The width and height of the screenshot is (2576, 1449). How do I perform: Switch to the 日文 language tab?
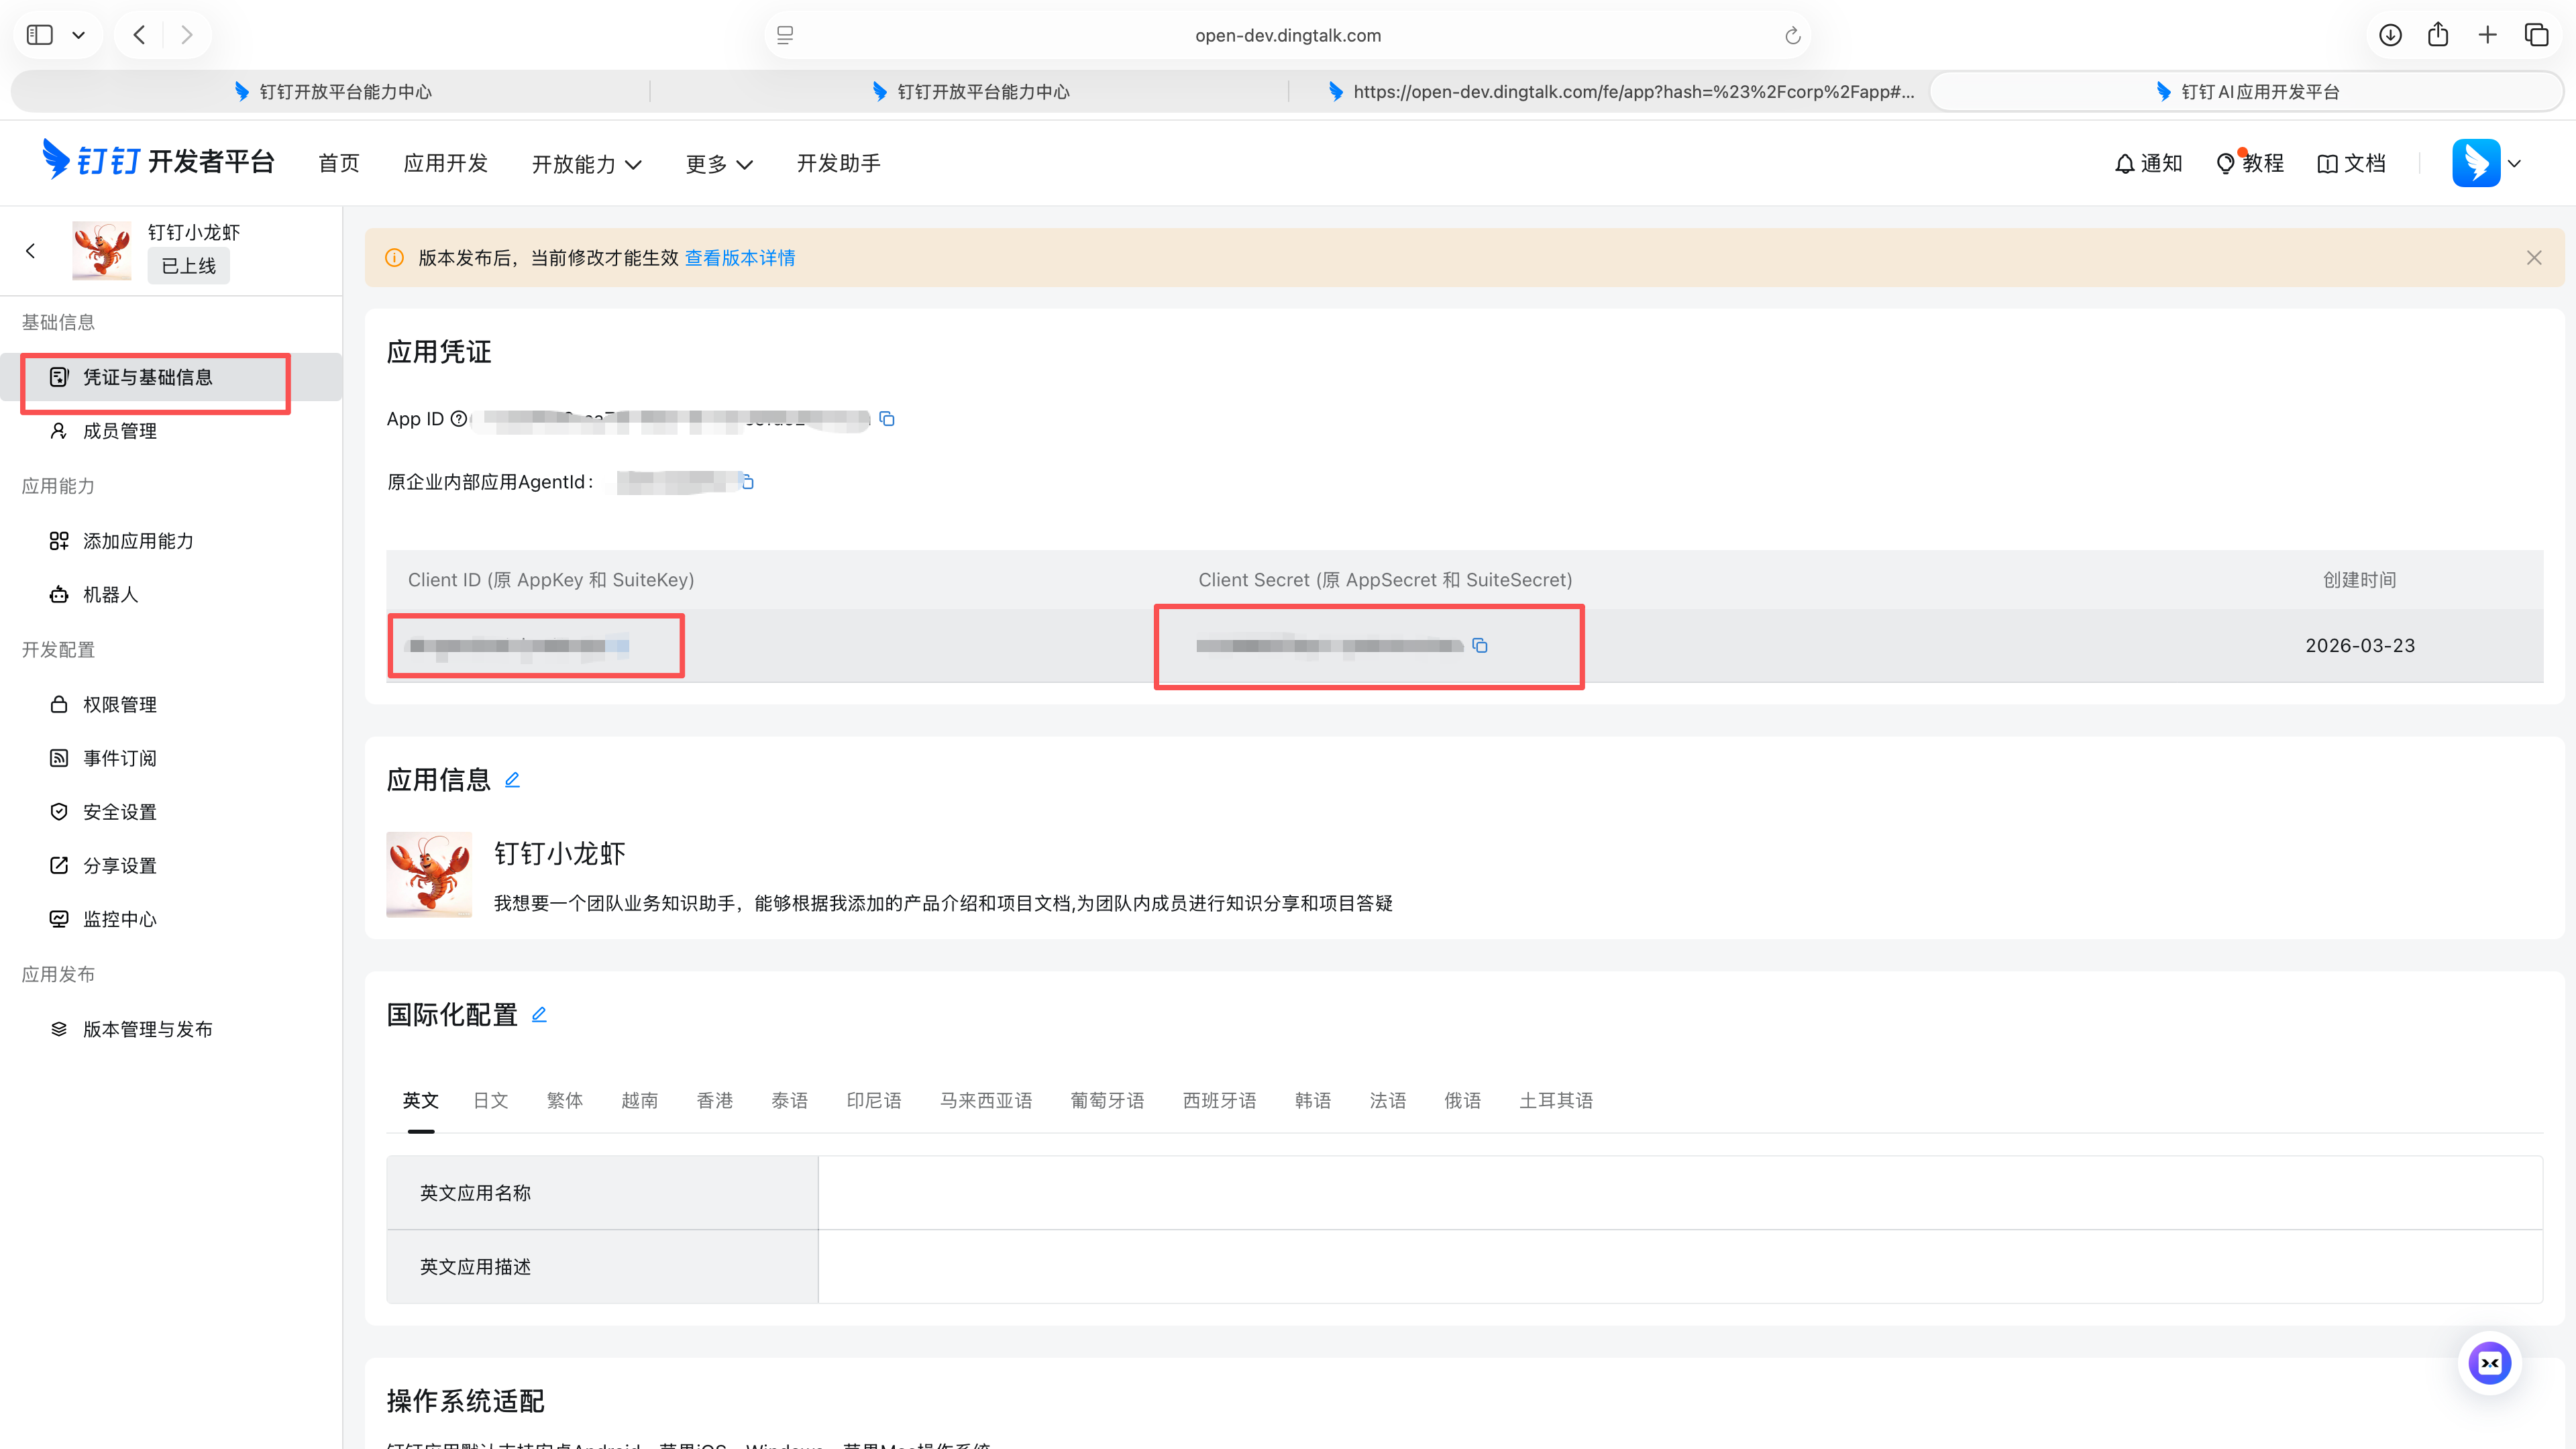490,1100
